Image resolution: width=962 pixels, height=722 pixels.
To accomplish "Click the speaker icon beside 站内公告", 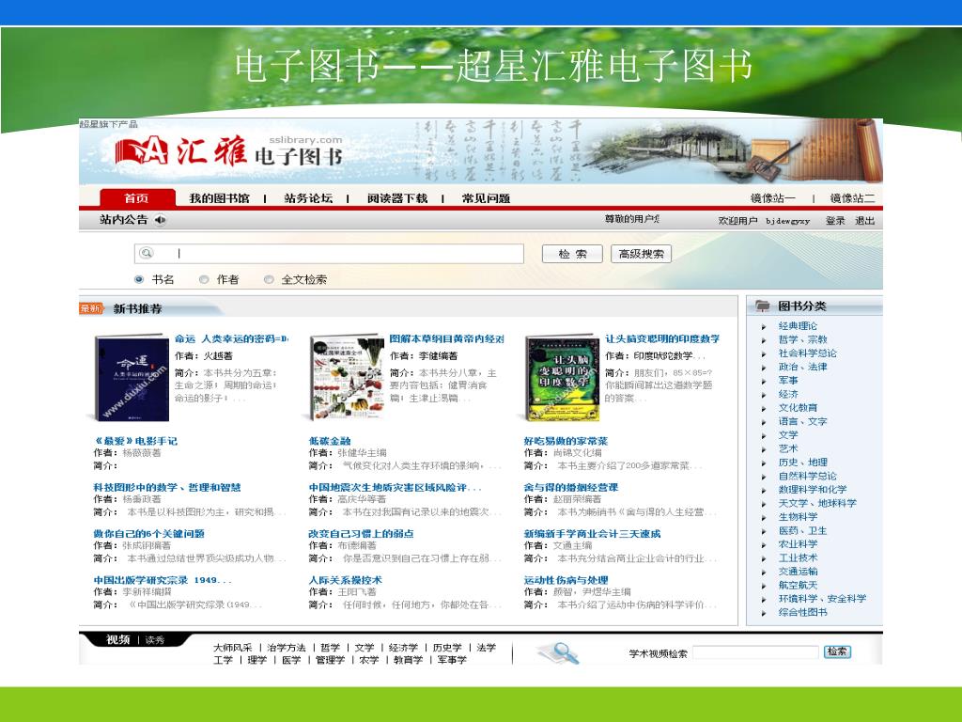I will (x=160, y=220).
